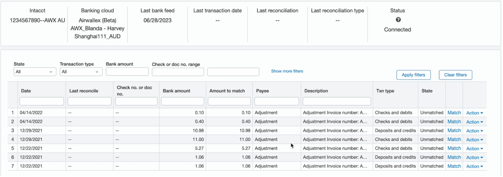Open the Transaction type filter dropdown
The height and width of the screenshot is (177, 503).
pyautogui.click(x=81, y=72)
